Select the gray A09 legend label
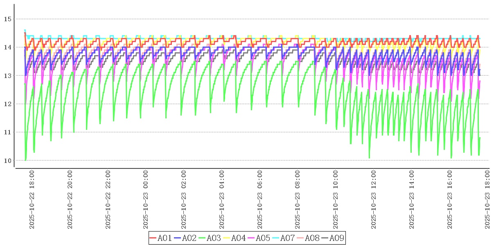Screen dimensions: 494x245 (x=336, y=238)
